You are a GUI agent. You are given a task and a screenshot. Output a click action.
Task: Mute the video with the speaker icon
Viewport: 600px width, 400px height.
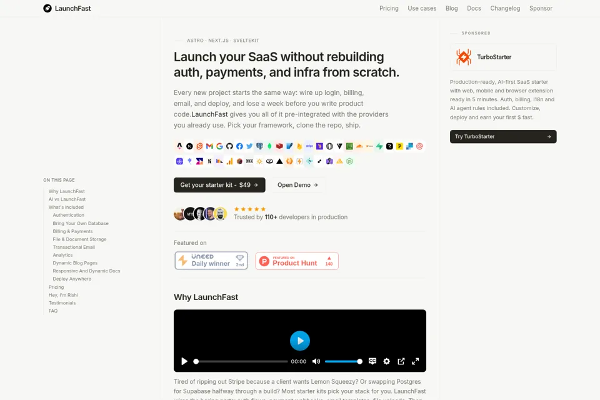click(x=316, y=361)
